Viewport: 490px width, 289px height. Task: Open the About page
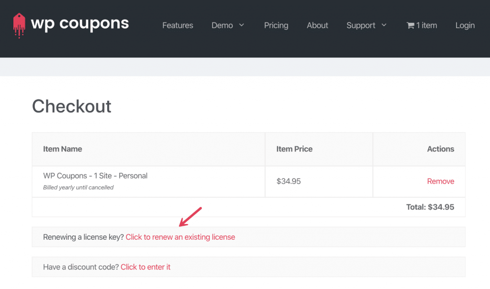[317, 25]
